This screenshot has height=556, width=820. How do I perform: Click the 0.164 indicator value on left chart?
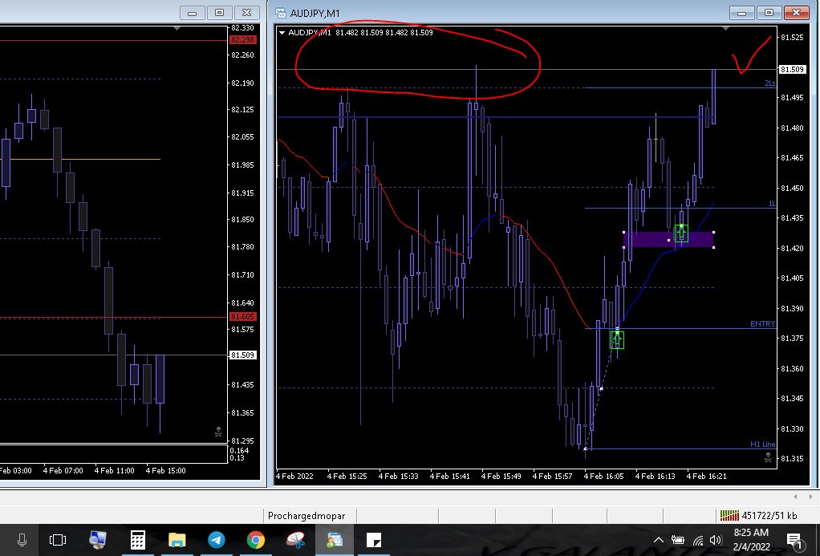pos(239,450)
